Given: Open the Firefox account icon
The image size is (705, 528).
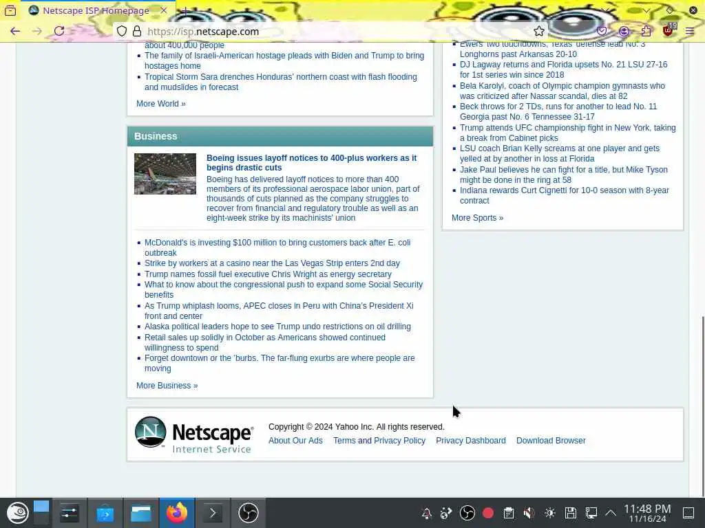Looking at the screenshot, I should coord(624,31).
